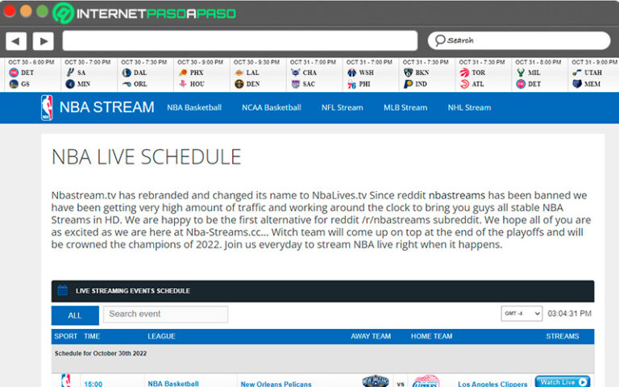The width and height of the screenshot is (619, 387).
Task: Click the InternetPasoaPaso logo icon
Action: [63, 13]
